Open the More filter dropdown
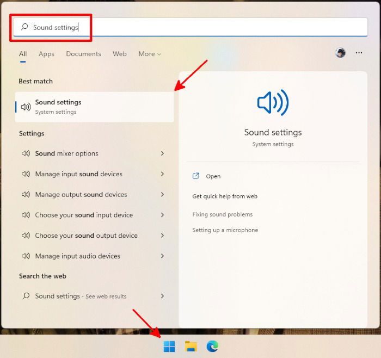The height and width of the screenshot is (358, 381). tap(150, 54)
